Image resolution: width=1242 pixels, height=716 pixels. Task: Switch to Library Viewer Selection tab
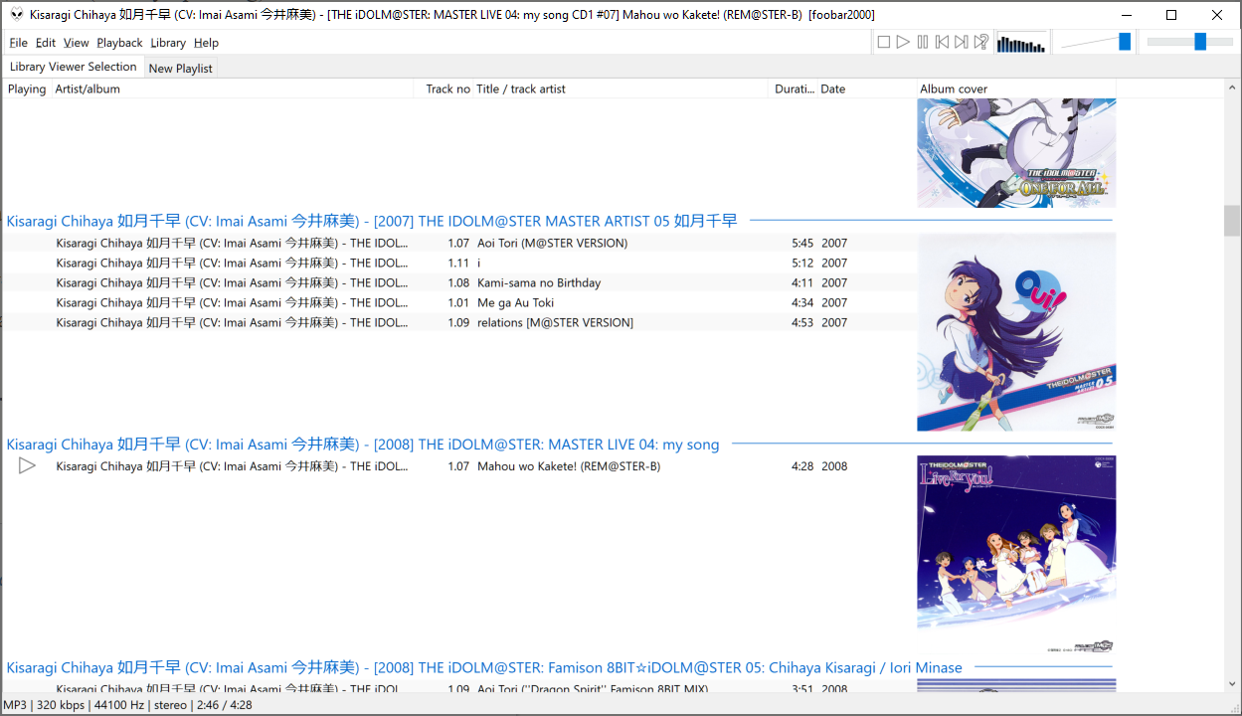coord(73,67)
